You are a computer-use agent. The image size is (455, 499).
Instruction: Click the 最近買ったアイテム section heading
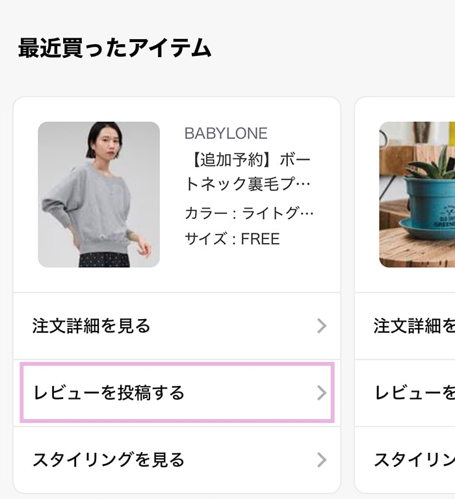click(114, 48)
